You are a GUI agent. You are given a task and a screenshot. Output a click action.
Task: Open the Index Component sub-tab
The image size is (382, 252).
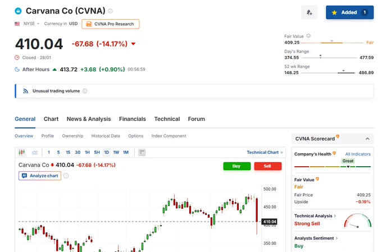[169, 136]
